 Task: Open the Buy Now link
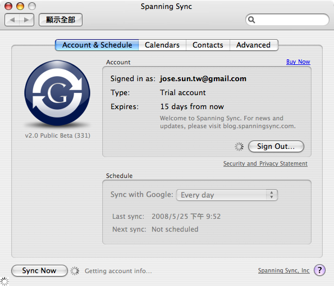coord(298,62)
